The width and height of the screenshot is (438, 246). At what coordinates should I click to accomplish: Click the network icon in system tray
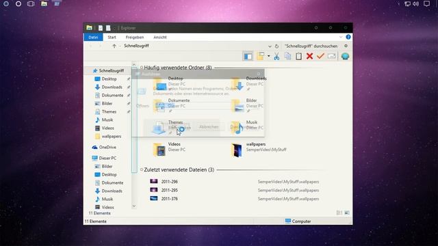[408, 3]
